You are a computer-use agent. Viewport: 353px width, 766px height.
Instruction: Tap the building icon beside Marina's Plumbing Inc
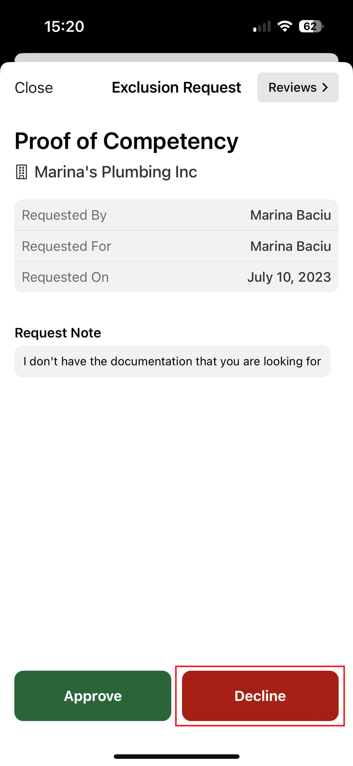click(21, 172)
